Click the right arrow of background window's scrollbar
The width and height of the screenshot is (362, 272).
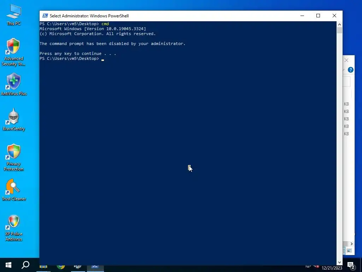click(x=351, y=244)
